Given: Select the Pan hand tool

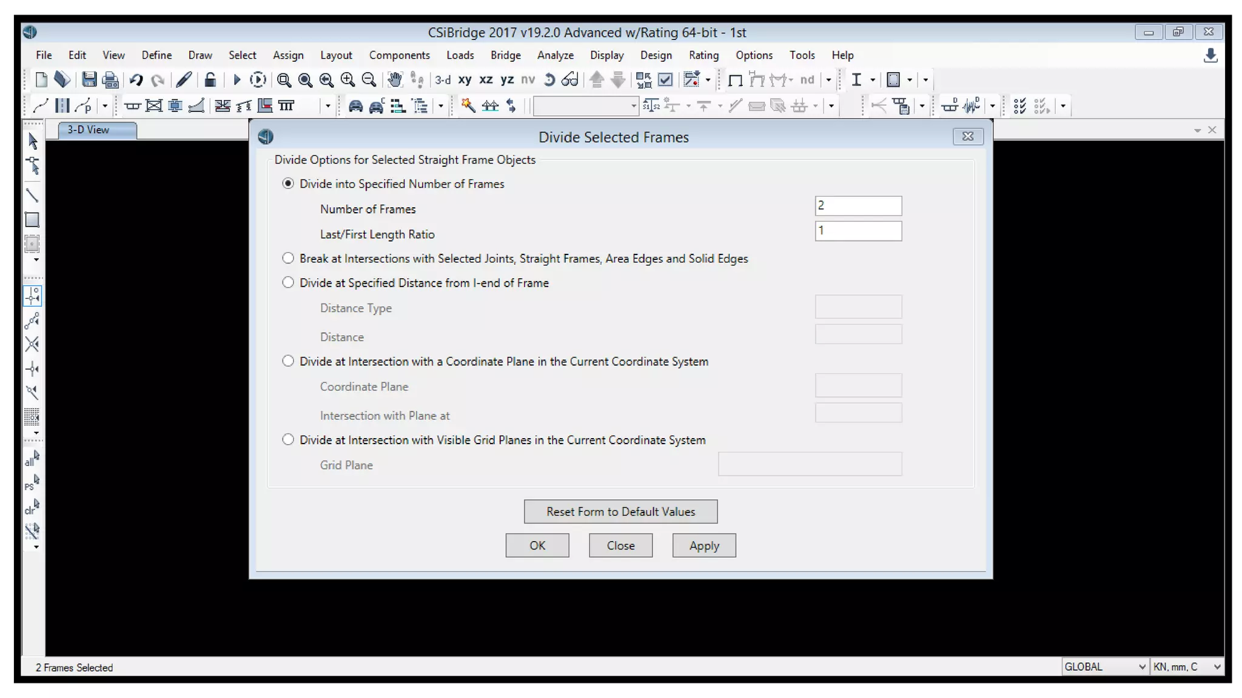Looking at the screenshot, I should (395, 79).
